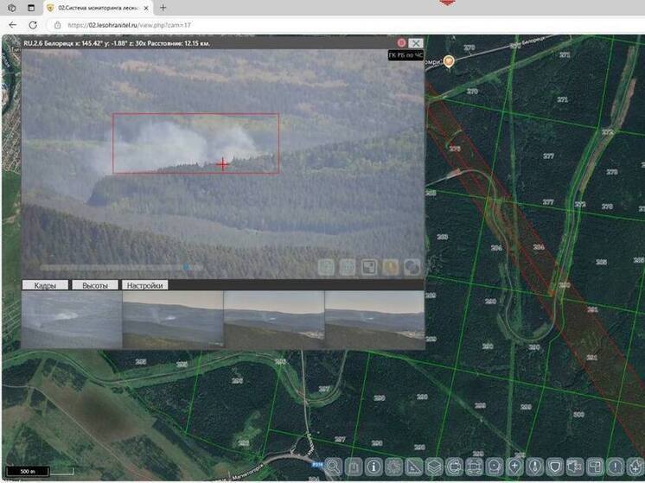645x483 pixels.
Task: Open the info tool in map toolbar
Action: [374, 467]
